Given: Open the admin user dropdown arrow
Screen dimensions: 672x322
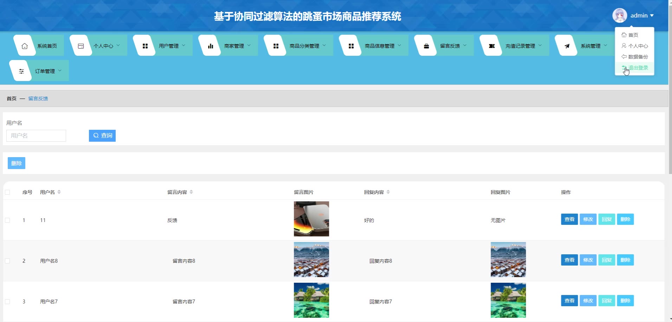Looking at the screenshot, I should click(652, 15).
